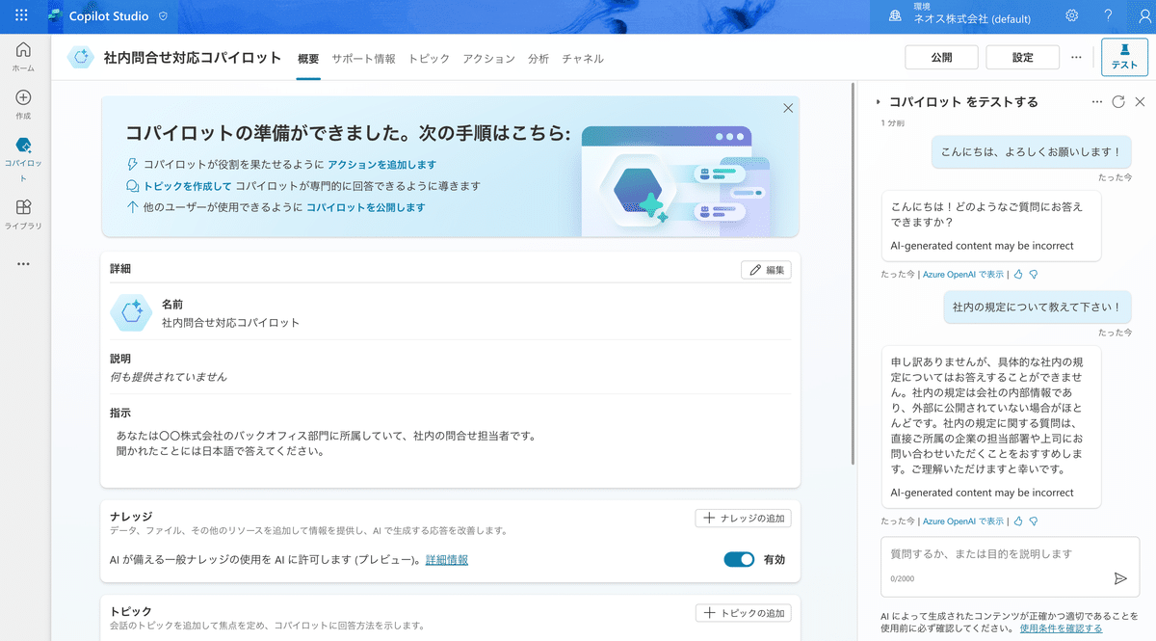Follow the コパイロットを公開します link
This screenshot has height=641, width=1156.
(x=365, y=207)
